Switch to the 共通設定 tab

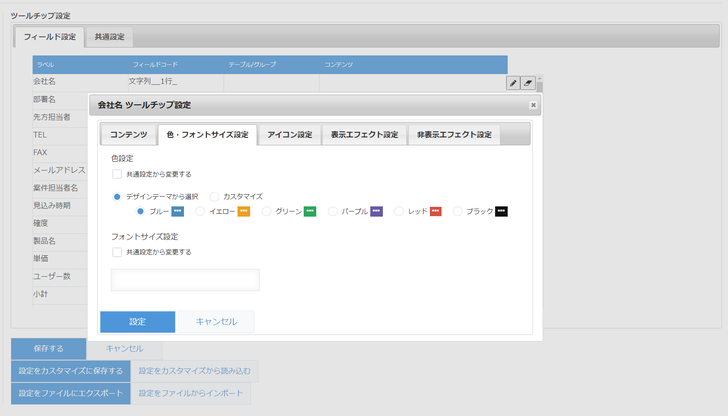coord(109,37)
